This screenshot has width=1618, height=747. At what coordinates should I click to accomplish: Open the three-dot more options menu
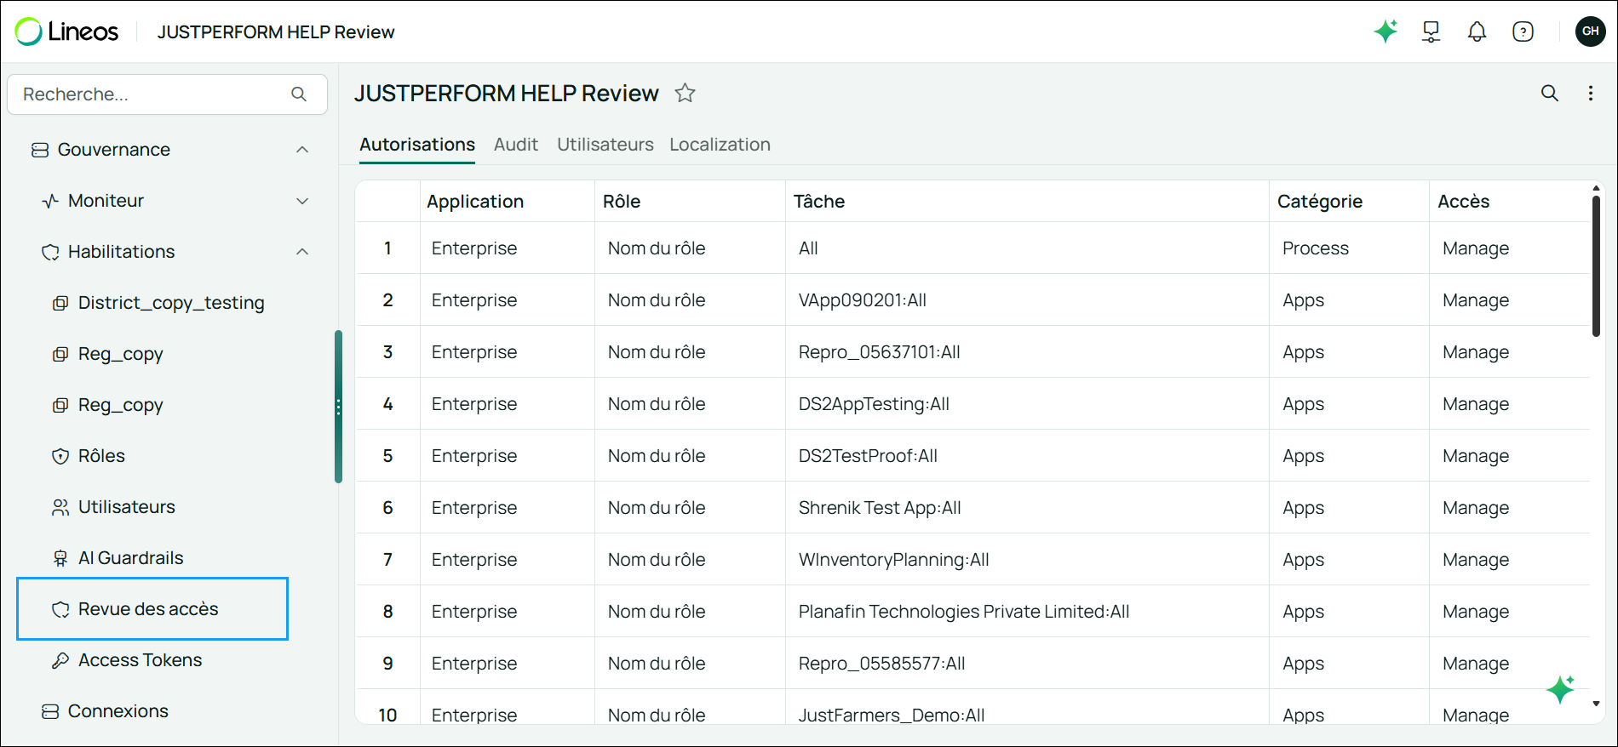[1590, 93]
